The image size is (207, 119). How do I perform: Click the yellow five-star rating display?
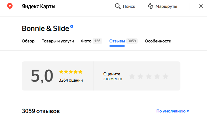point(70,72)
